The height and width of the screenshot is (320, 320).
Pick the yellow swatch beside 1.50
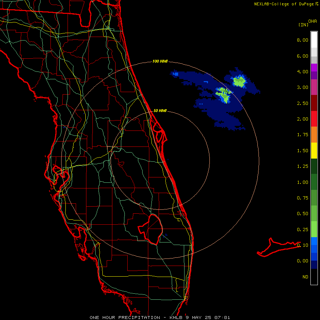click(314, 151)
